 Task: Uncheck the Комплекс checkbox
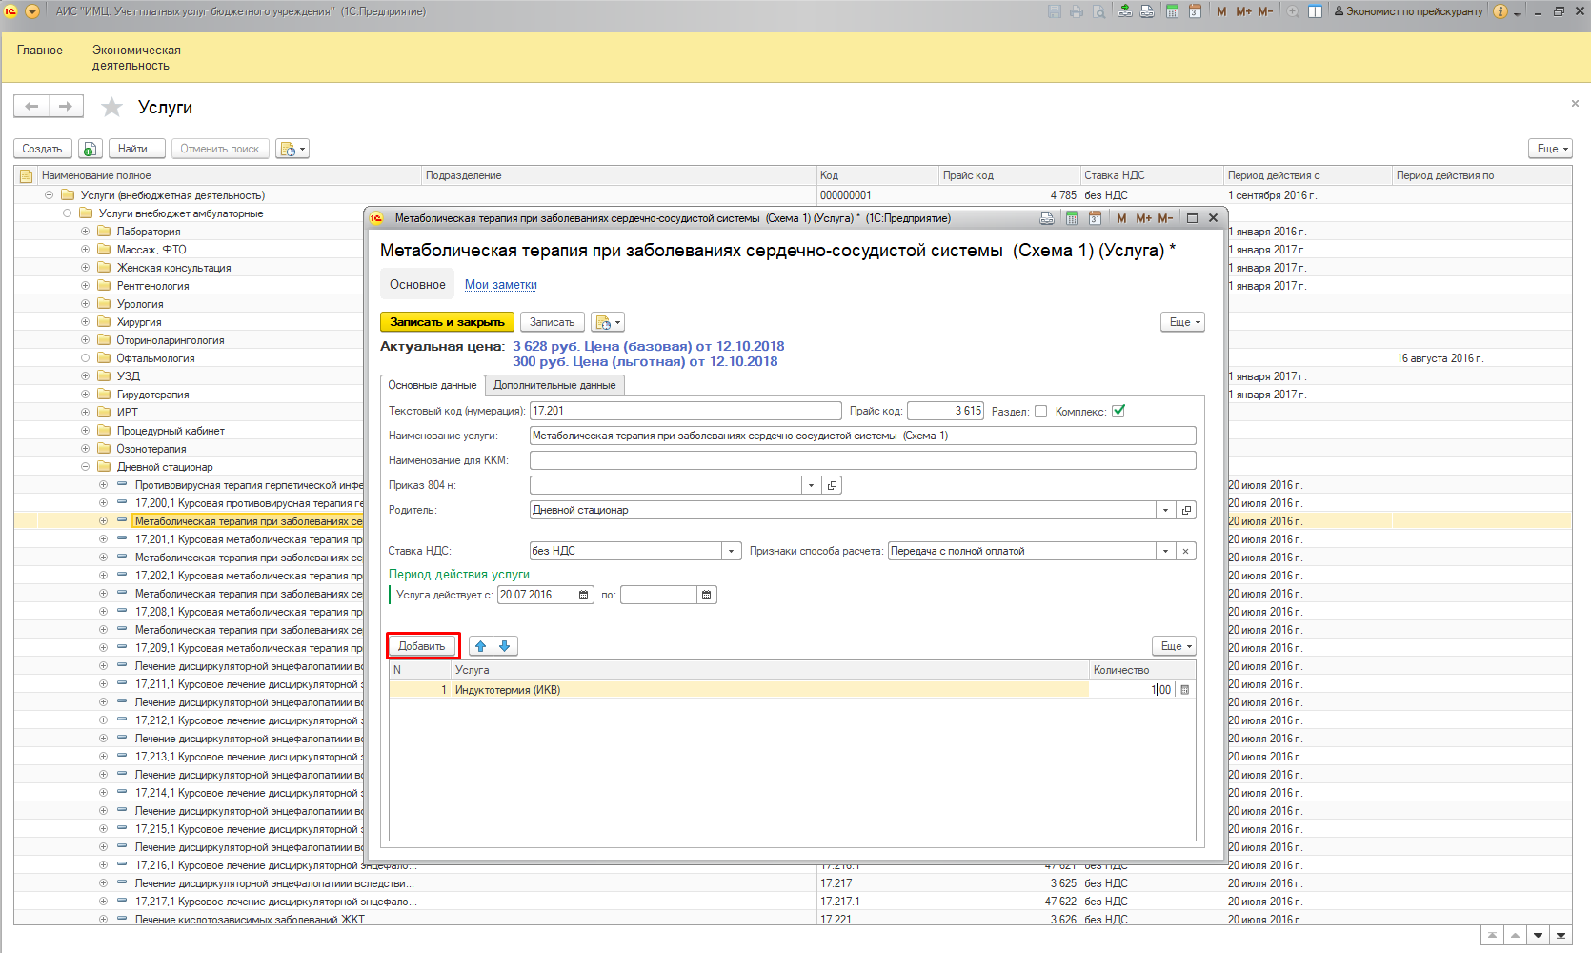[x=1118, y=412]
